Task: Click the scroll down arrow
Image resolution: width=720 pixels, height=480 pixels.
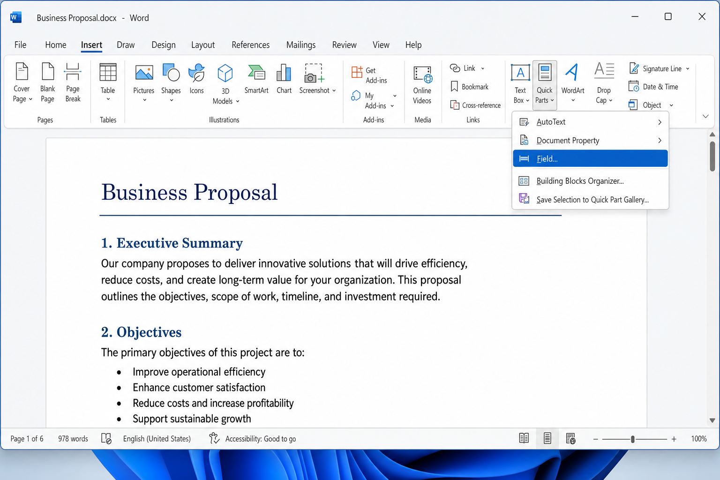Action: point(712,420)
